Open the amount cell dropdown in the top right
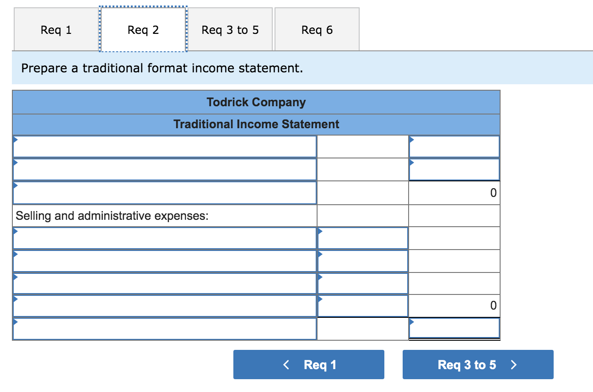 [412, 139]
